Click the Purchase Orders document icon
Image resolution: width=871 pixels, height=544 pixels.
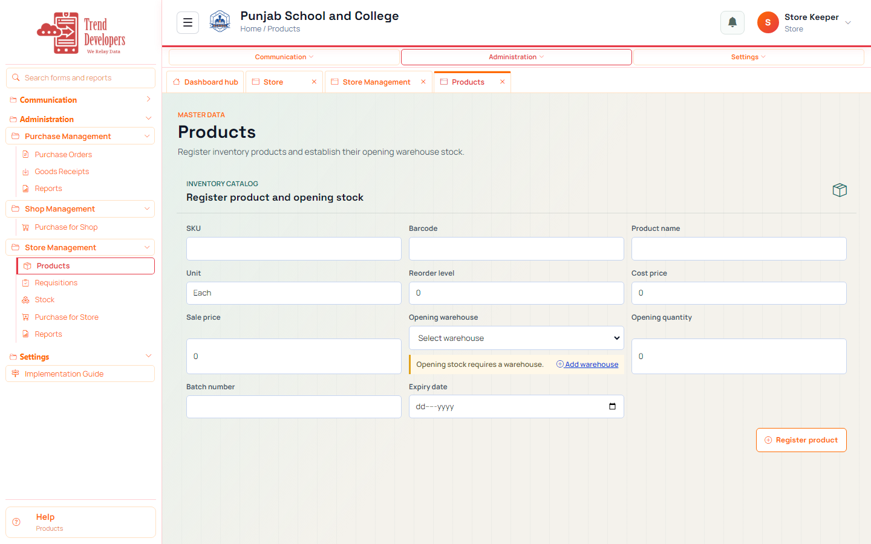(x=25, y=155)
